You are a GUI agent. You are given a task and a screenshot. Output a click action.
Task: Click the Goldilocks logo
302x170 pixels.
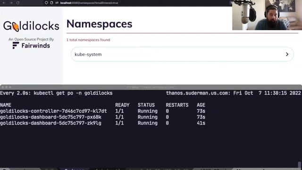pos(31,26)
